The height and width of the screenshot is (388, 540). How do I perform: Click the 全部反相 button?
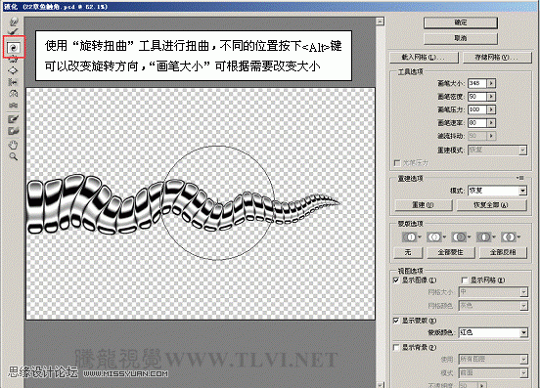(503, 252)
